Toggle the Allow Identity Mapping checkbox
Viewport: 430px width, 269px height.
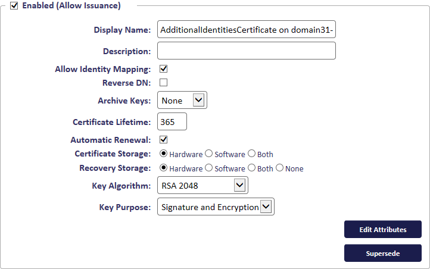163,69
